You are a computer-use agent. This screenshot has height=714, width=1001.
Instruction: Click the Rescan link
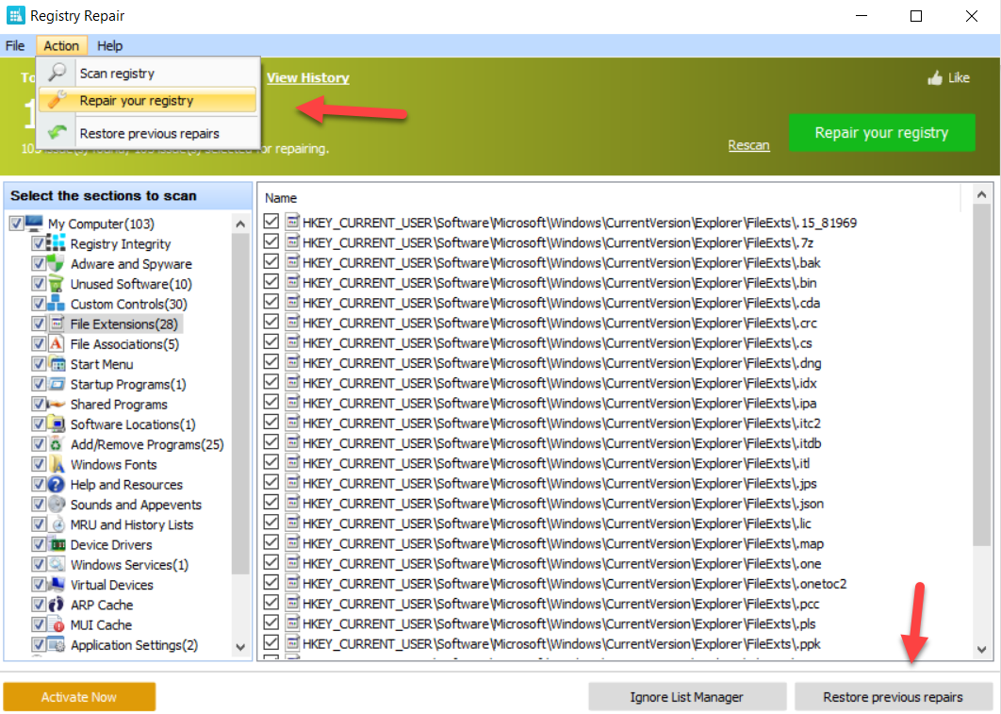(x=748, y=145)
